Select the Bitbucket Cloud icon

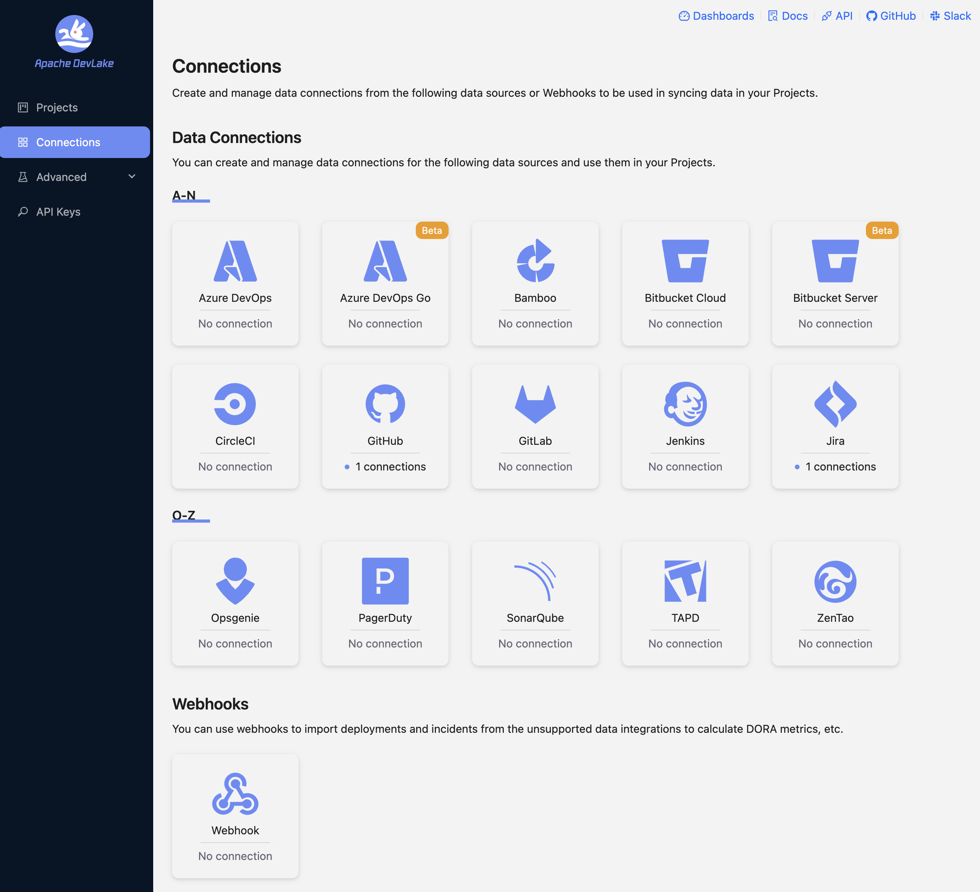(685, 261)
